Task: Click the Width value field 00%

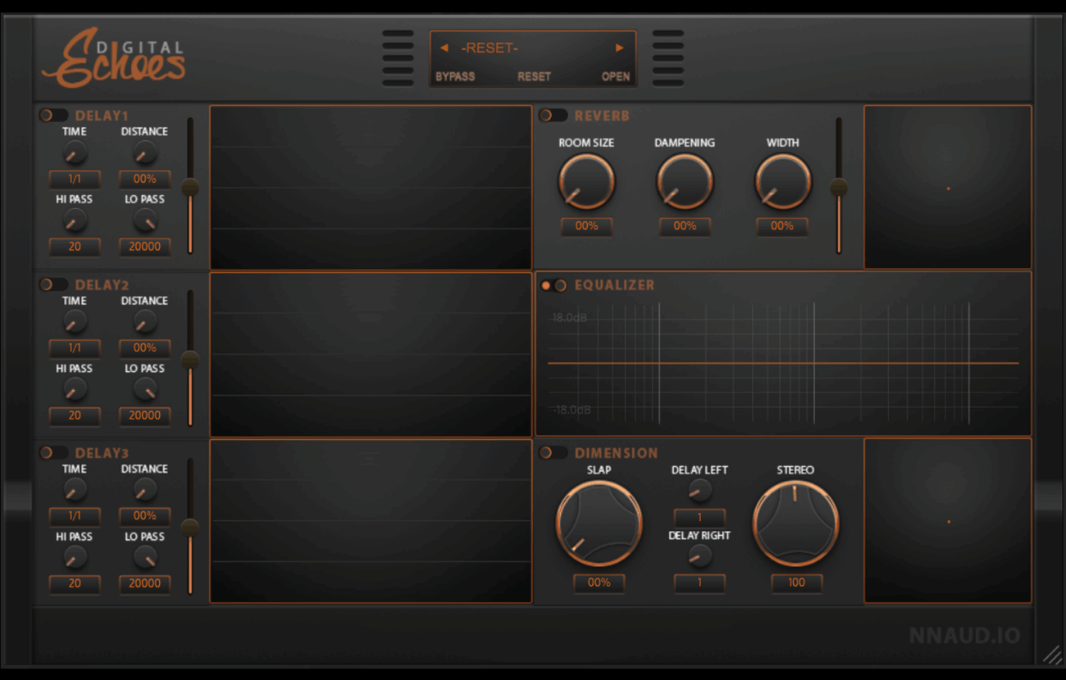Action: coord(782,226)
